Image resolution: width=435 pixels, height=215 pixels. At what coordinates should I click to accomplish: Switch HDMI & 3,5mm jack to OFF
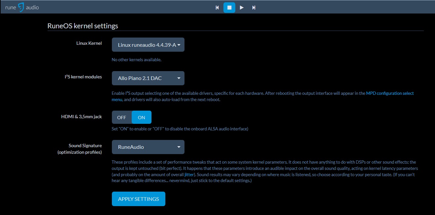pyautogui.click(x=122, y=118)
